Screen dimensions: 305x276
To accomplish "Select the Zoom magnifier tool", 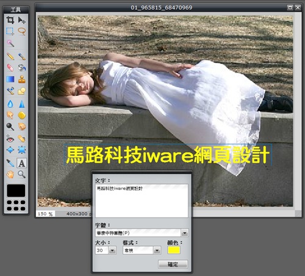I will 21,174.
